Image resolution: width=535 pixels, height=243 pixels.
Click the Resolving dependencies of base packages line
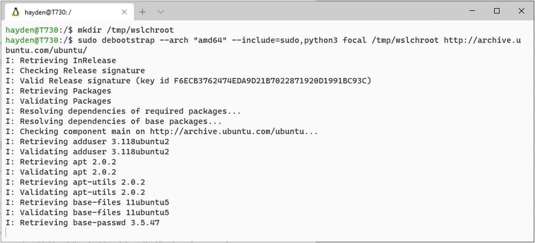pos(114,121)
